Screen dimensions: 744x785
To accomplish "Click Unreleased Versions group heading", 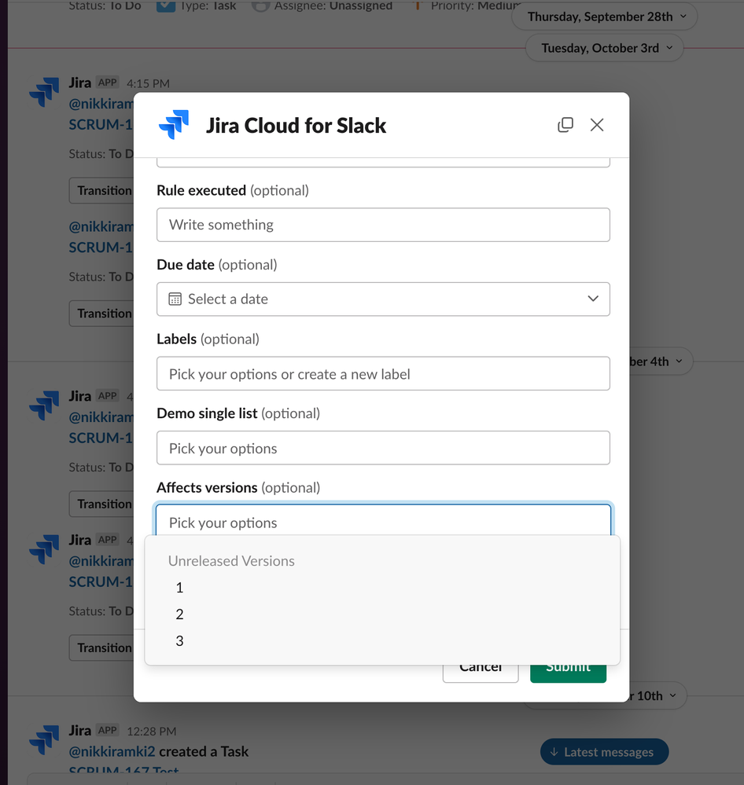I will (231, 561).
